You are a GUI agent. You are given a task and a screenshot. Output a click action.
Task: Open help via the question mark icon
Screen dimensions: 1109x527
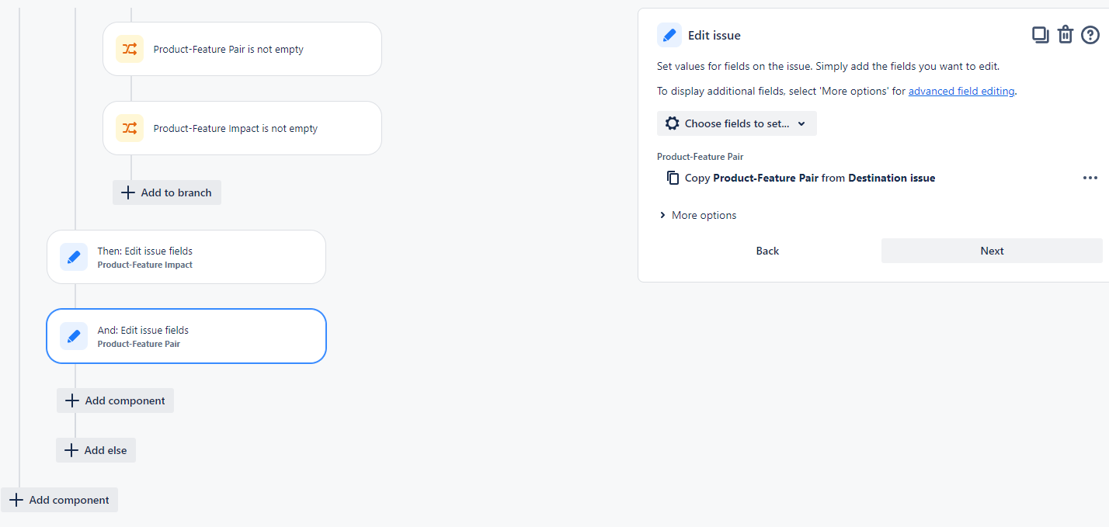point(1090,35)
